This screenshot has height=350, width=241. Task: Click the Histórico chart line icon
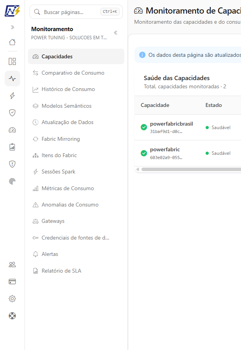click(x=35, y=89)
